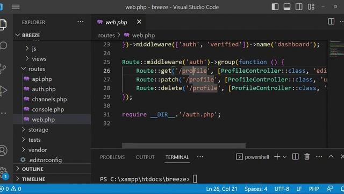The width and height of the screenshot is (344, 194).
Task: Open the launch profile dropdown arrow
Action: coord(285,157)
